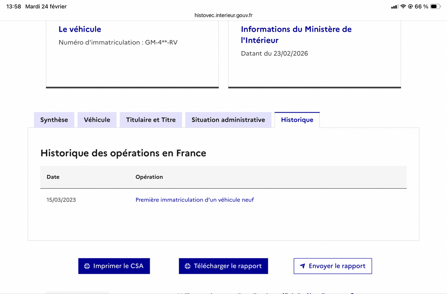Open the Première immatriculation d'un véhicule neuf entry
Viewport: 447px width, 294px height.
[195, 200]
